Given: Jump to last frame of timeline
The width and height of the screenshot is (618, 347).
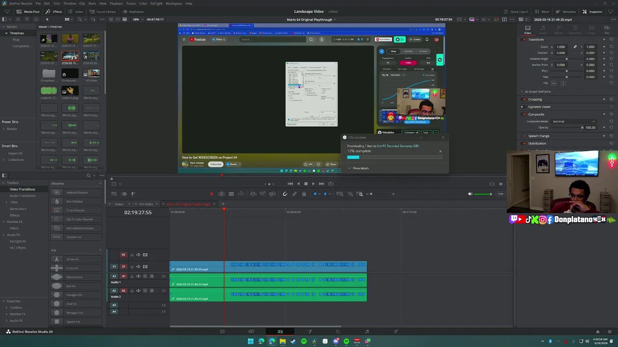Looking at the screenshot, I should click(322, 184).
